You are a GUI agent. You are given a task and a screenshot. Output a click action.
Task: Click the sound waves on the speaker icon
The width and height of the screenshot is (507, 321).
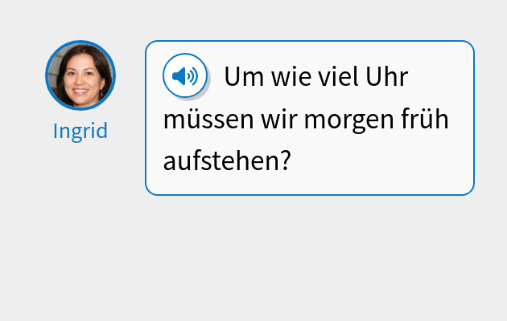(192, 76)
